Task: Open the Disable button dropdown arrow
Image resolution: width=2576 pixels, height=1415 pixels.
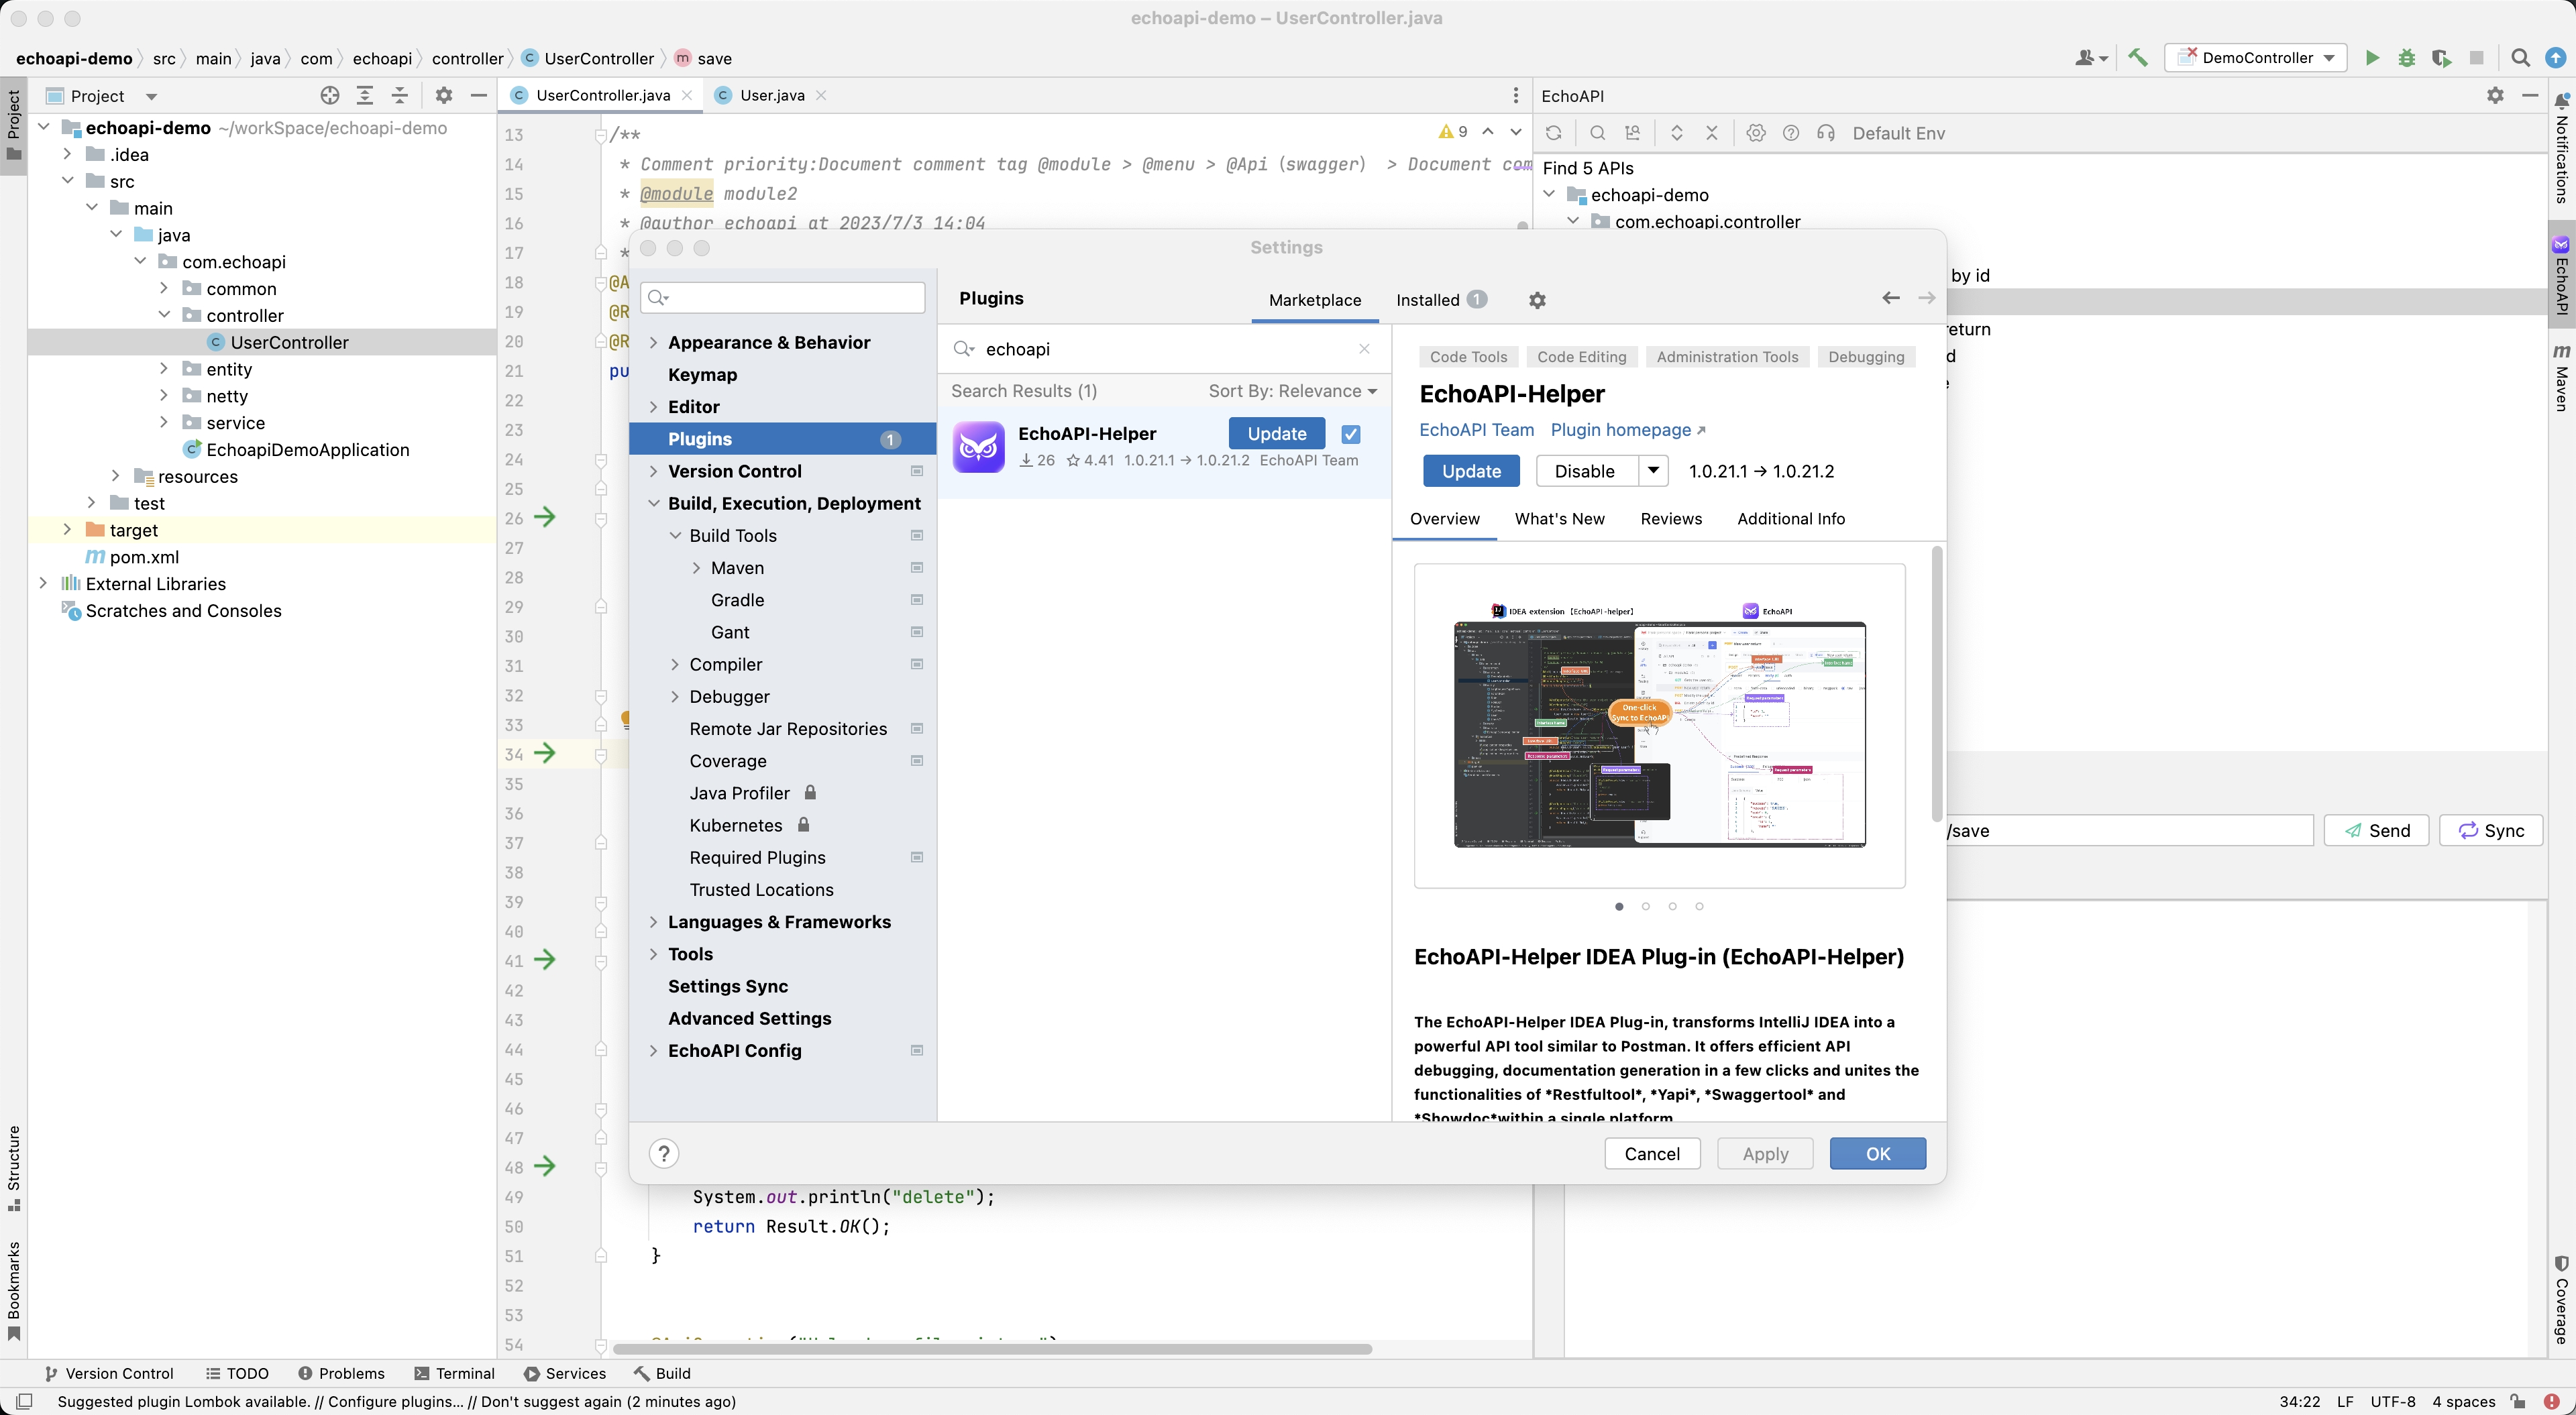Action: tap(1653, 471)
